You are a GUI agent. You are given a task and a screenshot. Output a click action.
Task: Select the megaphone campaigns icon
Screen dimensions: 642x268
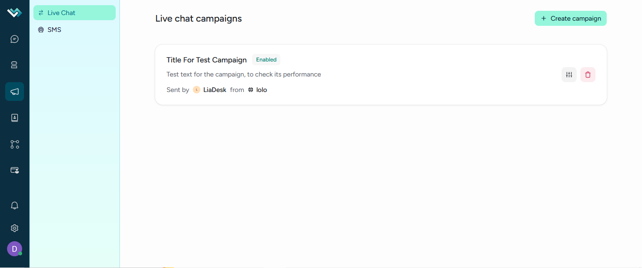(15, 92)
